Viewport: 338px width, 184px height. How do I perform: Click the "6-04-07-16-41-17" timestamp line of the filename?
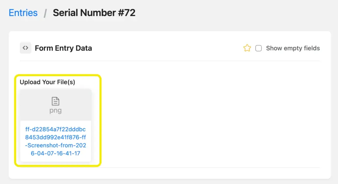55,153
